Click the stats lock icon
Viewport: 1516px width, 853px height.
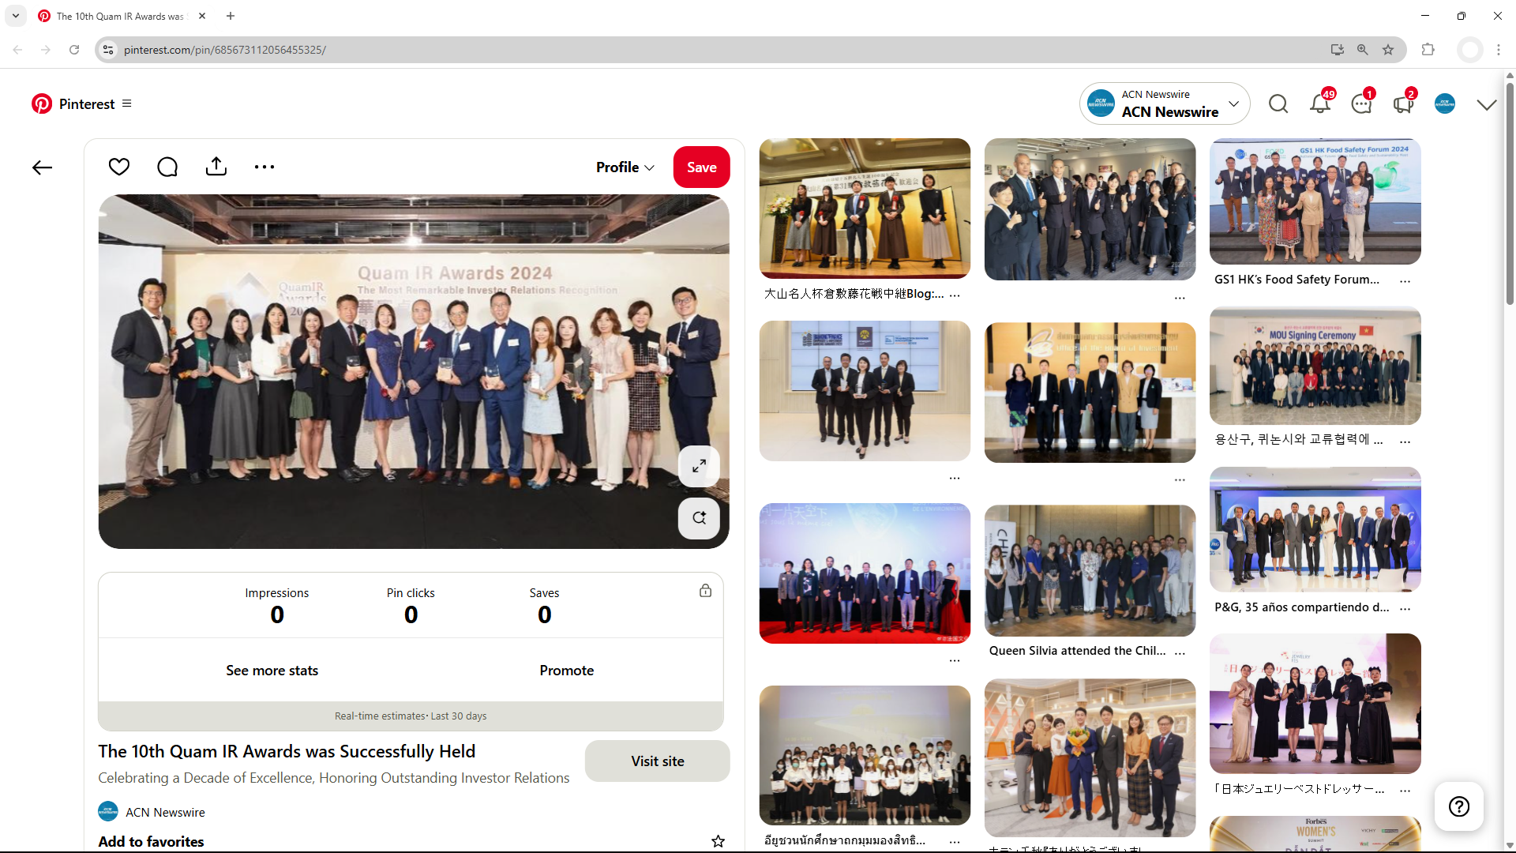[x=706, y=591]
